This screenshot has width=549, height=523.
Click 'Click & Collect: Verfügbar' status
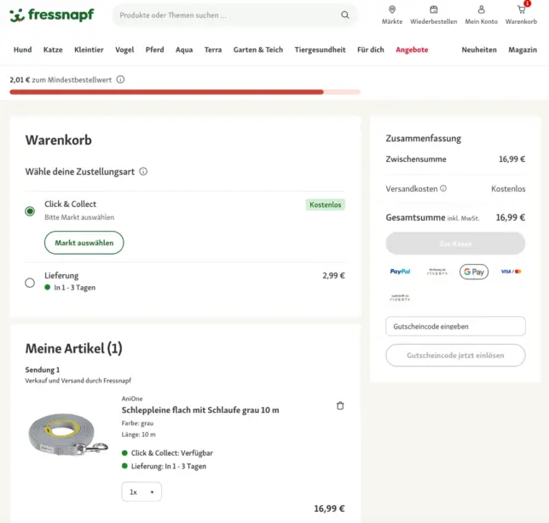pos(172,452)
